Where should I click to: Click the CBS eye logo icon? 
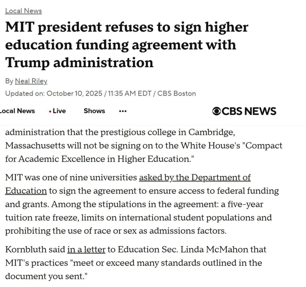[216, 111]
